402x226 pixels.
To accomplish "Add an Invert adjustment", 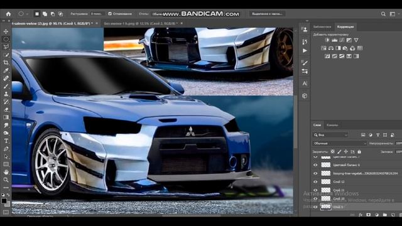I will (327, 56).
